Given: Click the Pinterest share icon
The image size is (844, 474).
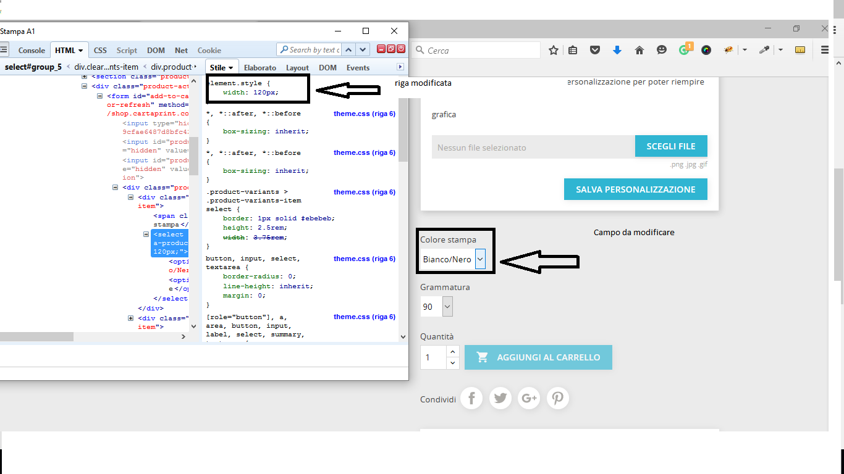Looking at the screenshot, I should click(x=557, y=398).
